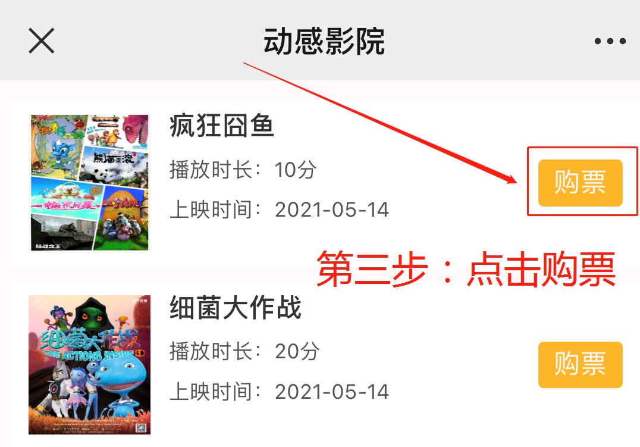Open the three-dot more options menu
The width and height of the screenshot is (640, 447).
click(x=610, y=41)
